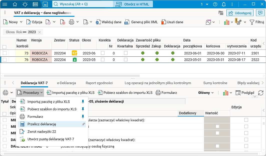Unpin Importuj paczkę z pliku XLS menu entry
The image size is (266, 156).
83,102
